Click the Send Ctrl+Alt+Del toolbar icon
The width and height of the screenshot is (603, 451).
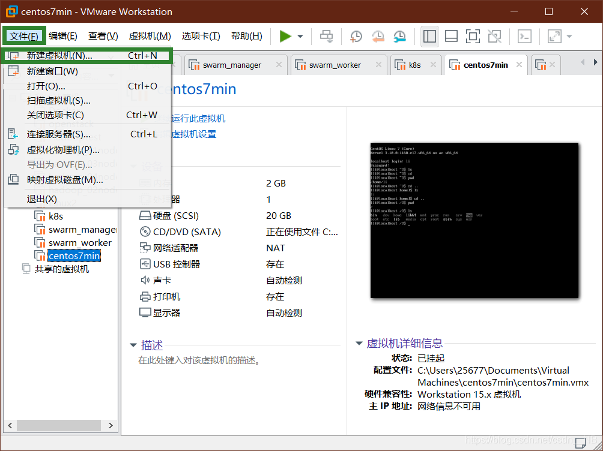pos(327,36)
